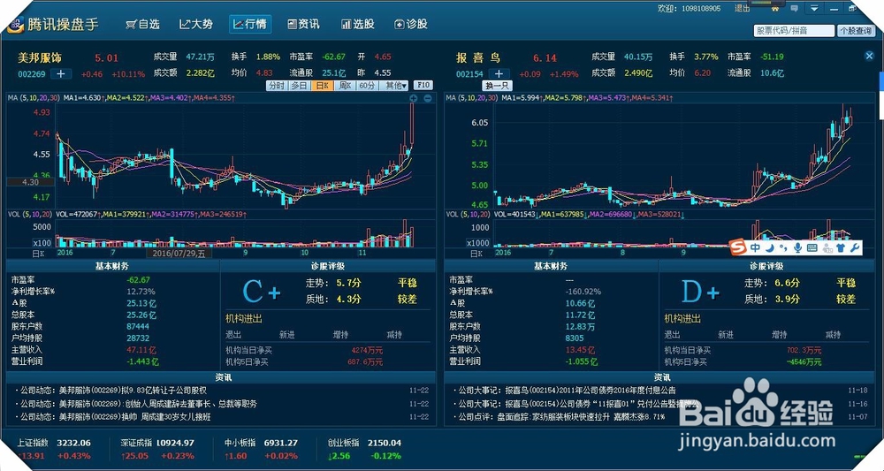Click the VOL (5,10,20) label in 报喜鸟 chart

click(x=469, y=215)
